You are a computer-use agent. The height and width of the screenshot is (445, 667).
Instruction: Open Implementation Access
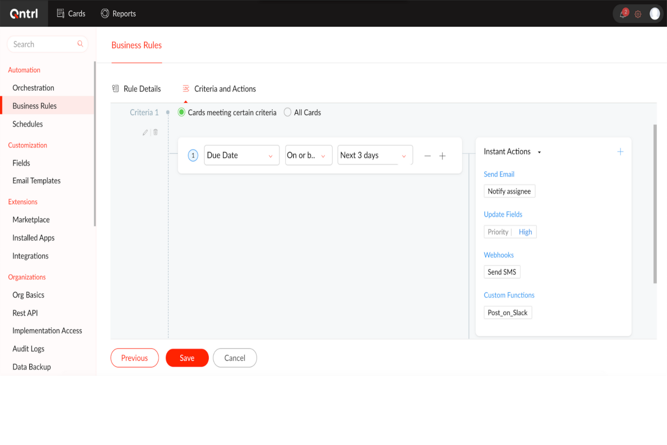click(47, 331)
